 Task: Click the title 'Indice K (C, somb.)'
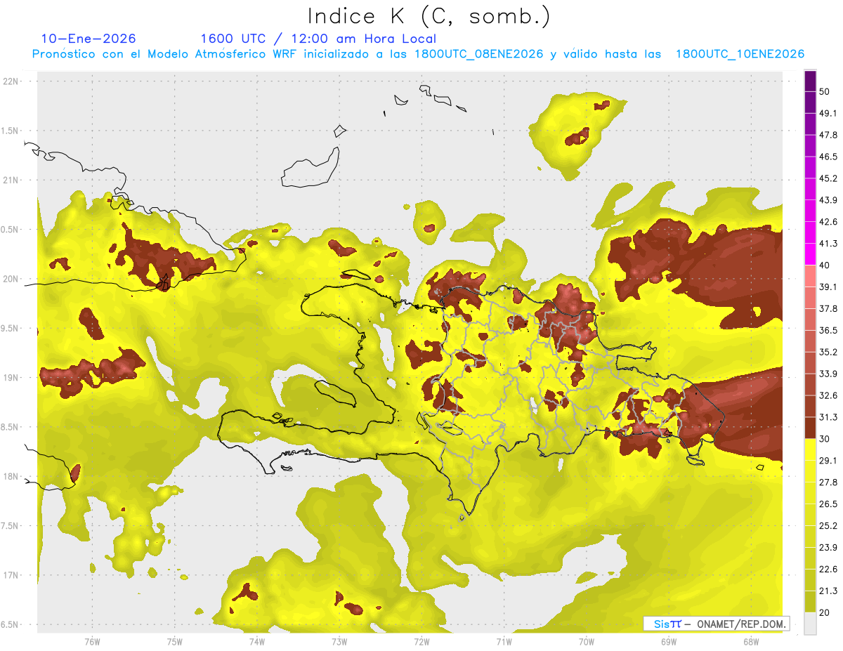[429, 16]
